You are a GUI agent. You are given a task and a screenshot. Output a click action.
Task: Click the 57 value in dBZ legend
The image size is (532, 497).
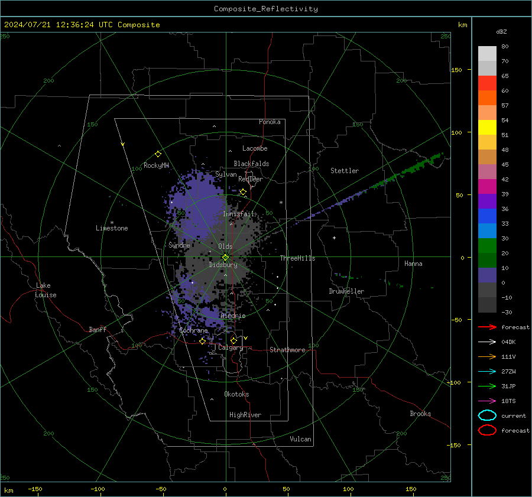point(505,106)
